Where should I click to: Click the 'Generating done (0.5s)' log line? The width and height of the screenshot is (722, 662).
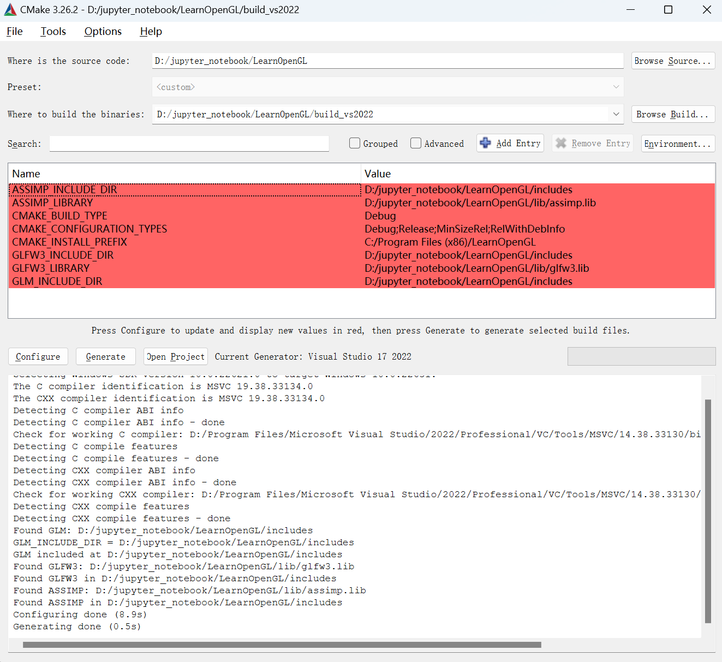(77, 627)
